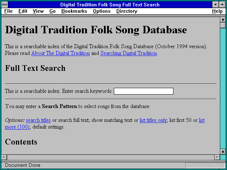Click the vertical scrollbar down arrow
The image size is (227, 170).
tap(223, 152)
